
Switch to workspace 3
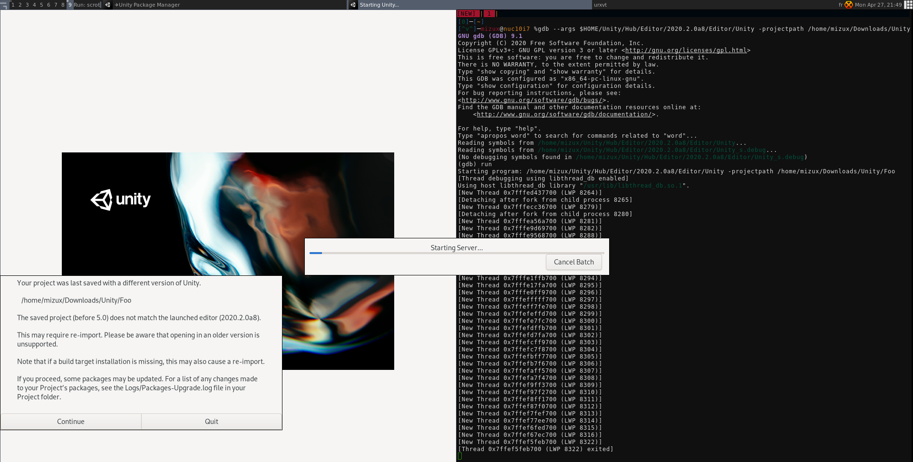pos(27,5)
